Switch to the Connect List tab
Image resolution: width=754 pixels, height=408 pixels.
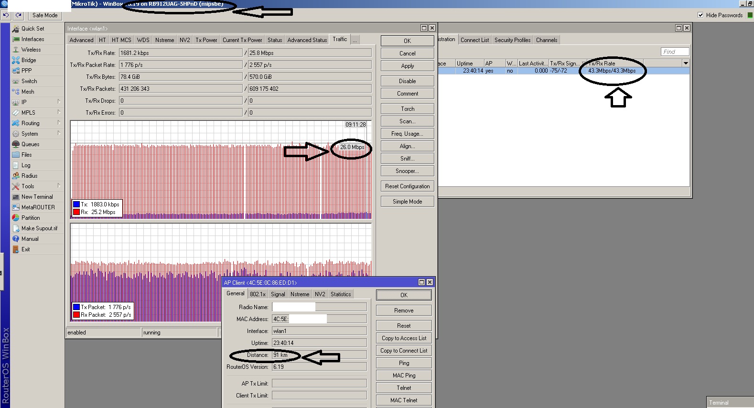(474, 40)
